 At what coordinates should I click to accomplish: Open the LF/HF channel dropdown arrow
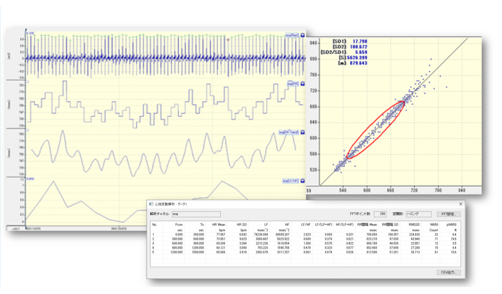tap(302, 181)
